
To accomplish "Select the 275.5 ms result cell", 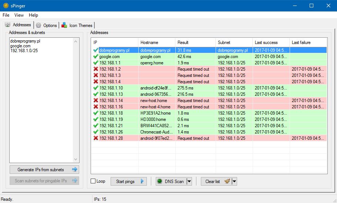I will click(x=195, y=88).
